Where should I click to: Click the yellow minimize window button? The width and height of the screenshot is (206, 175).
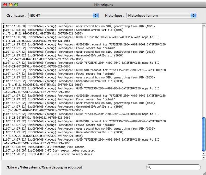click(11, 5)
